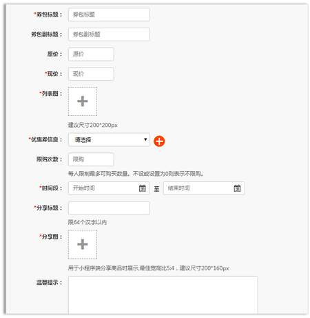Screen dimensions: 310x318
Task: Click into the 现价 price field
Action: 91,74
